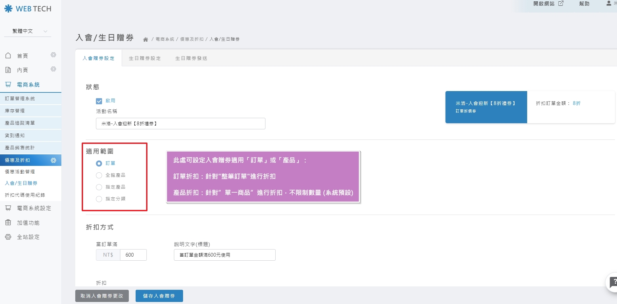Viewport: 617px width, 304px height.
Task: Select the 全館產品 radio option
Action: pyautogui.click(x=99, y=175)
